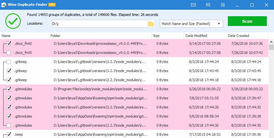Uncheck .gitmodules in Program Files nodejs
The height and width of the screenshot is (138, 274).
[x=8, y=89]
